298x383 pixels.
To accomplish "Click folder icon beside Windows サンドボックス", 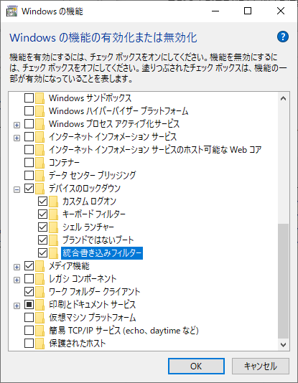I will tap(39, 98).
